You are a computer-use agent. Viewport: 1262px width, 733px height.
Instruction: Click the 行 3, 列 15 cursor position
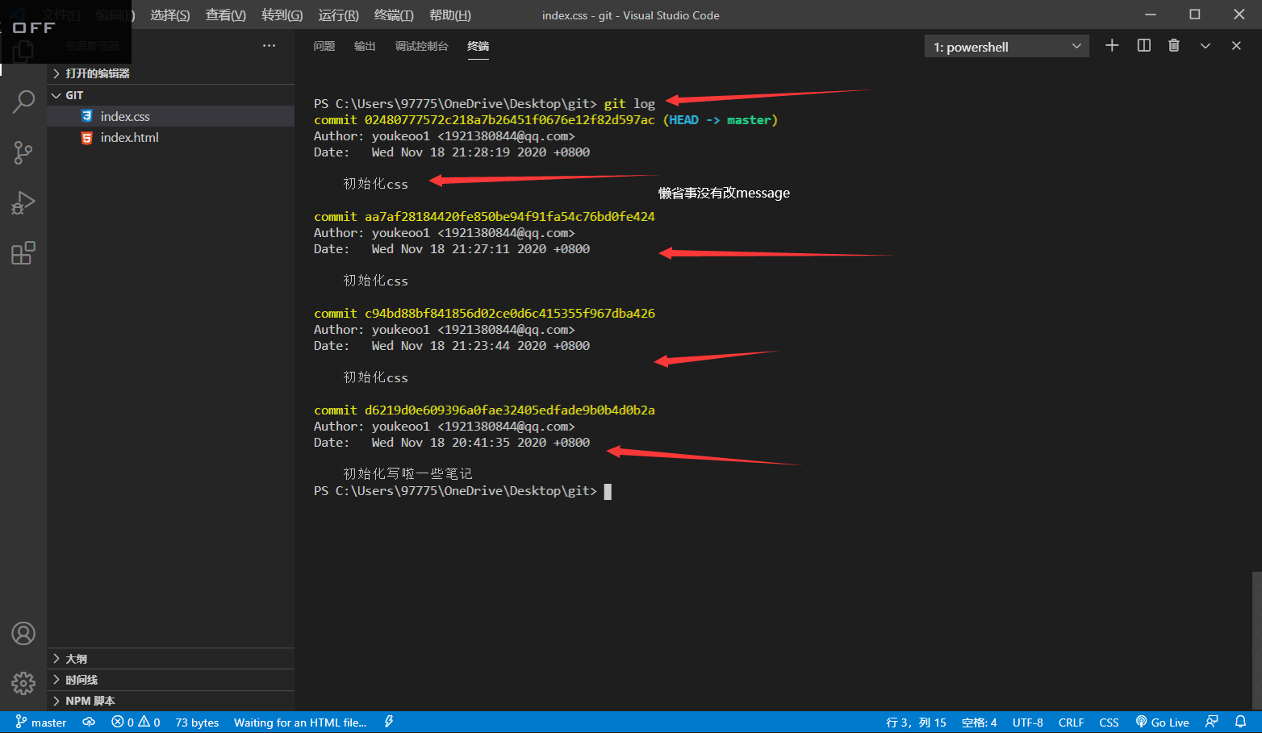pyautogui.click(x=916, y=723)
